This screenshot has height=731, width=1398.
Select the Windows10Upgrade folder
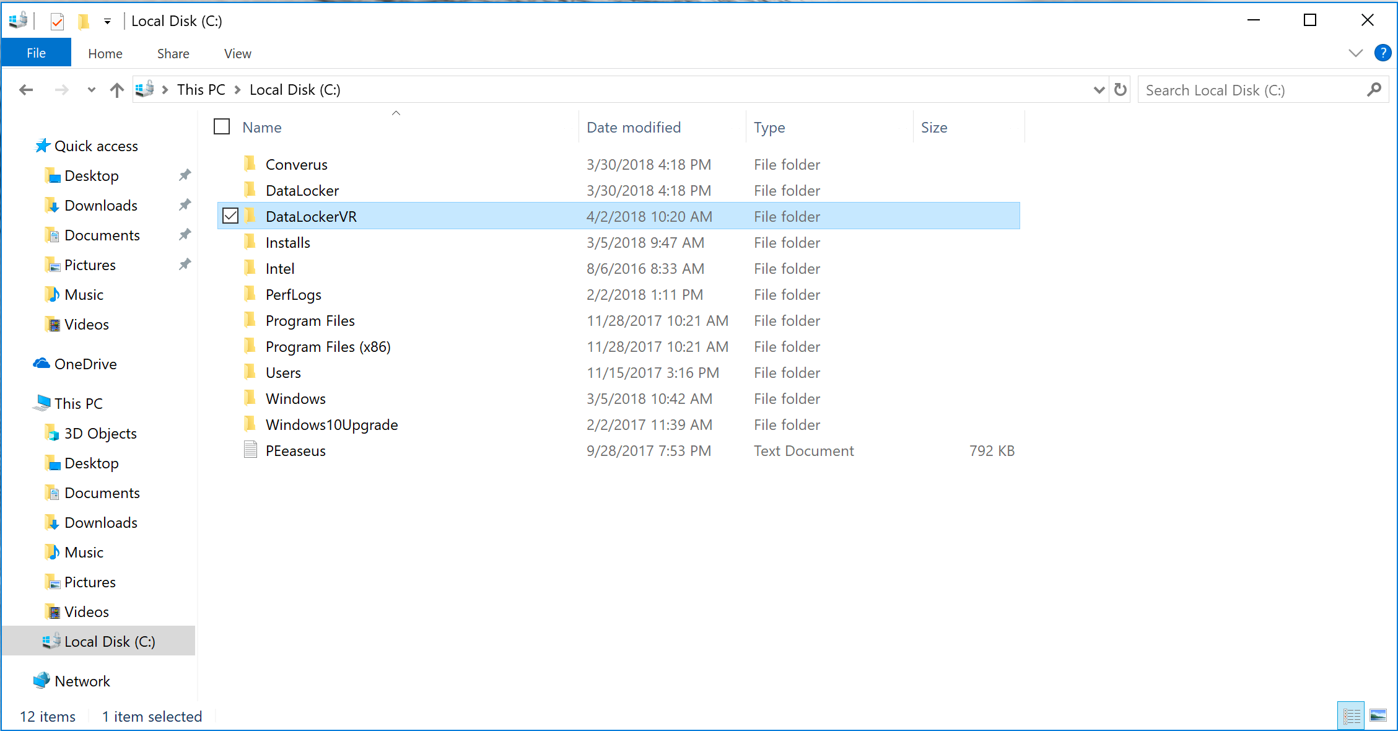click(x=332, y=425)
